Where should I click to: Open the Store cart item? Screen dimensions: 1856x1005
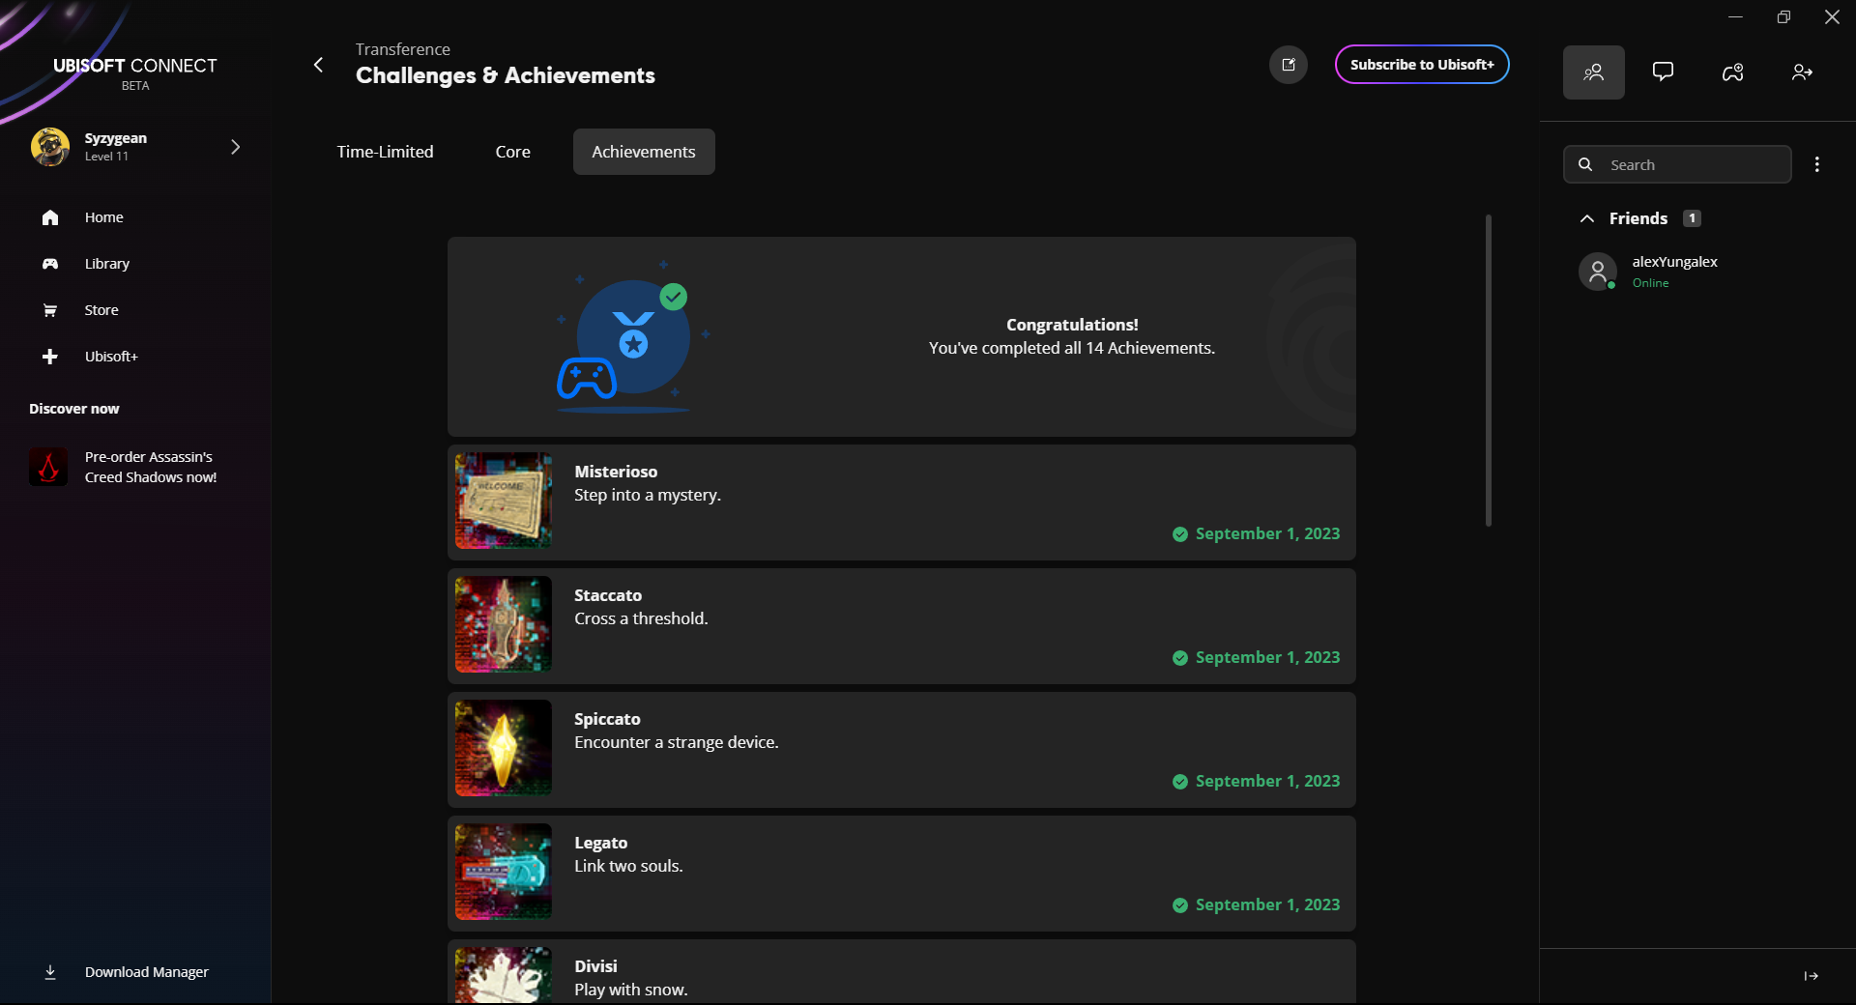101,310
